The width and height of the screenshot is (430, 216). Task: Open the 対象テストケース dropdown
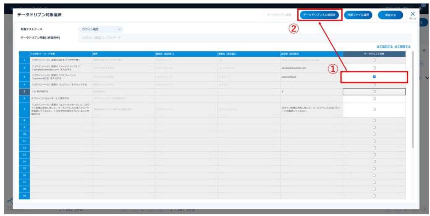click(x=101, y=29)
